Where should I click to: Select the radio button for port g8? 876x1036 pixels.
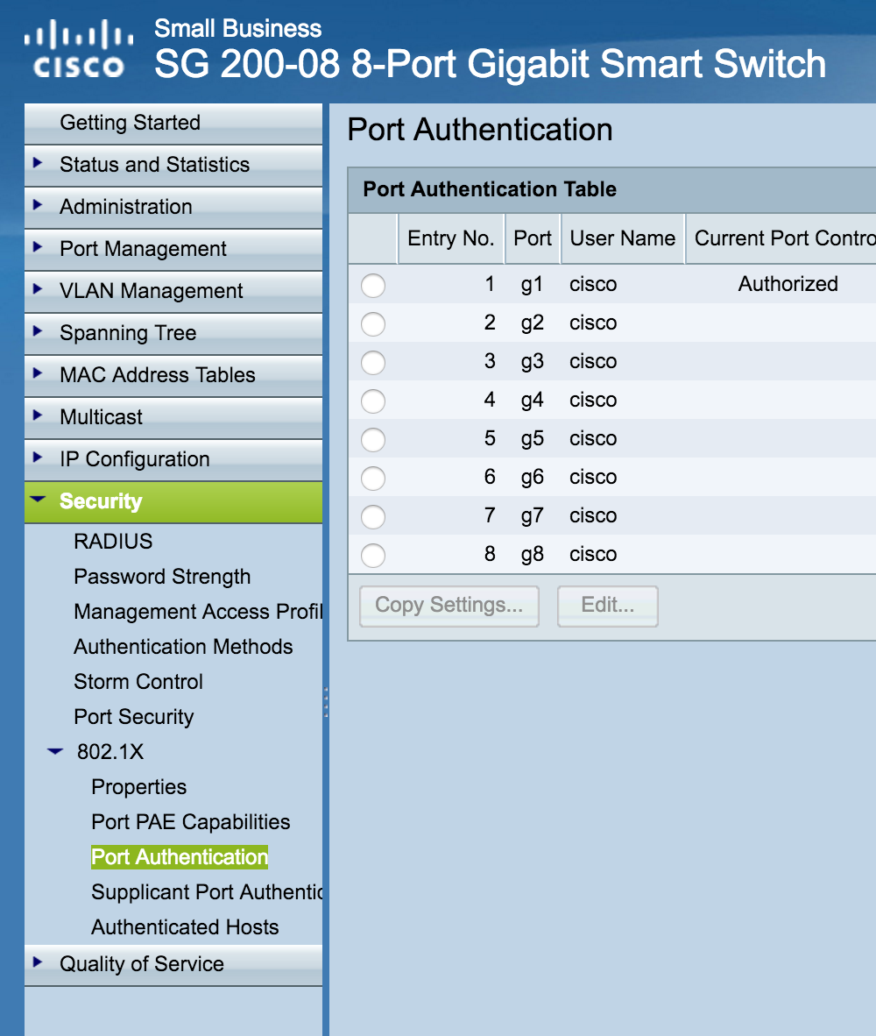(372, 556)
